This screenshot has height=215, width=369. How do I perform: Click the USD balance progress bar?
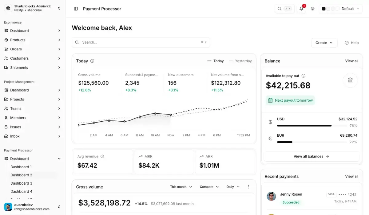pos(311,126)
